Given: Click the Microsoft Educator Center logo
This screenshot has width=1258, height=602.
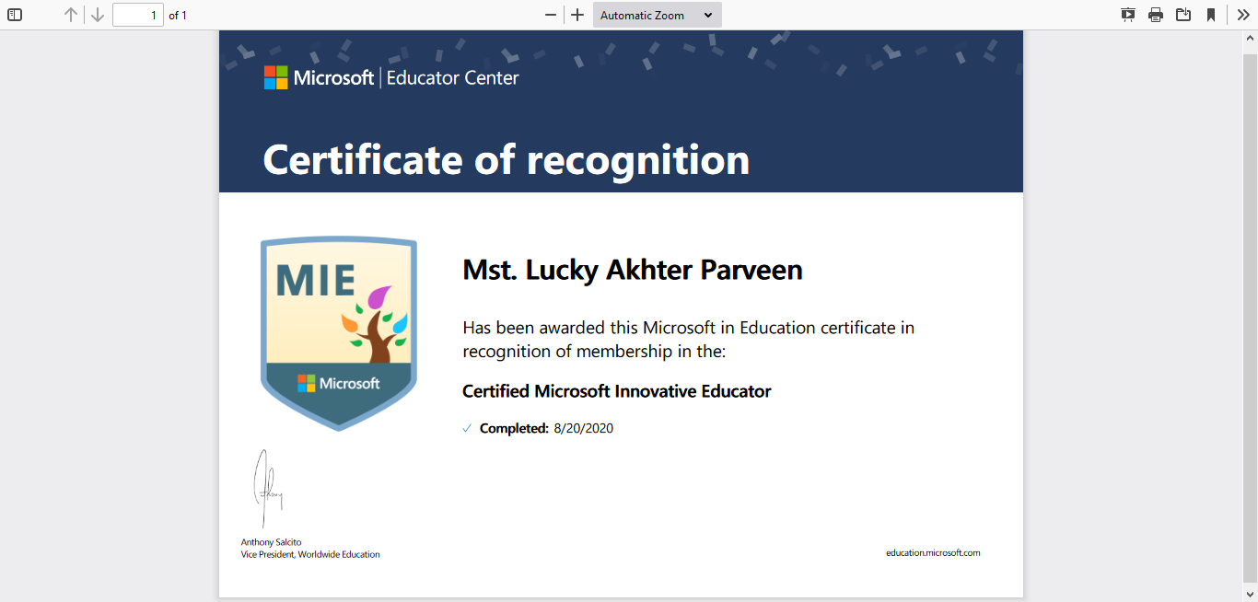Looking at the screenshot, I should click(391, 78).
